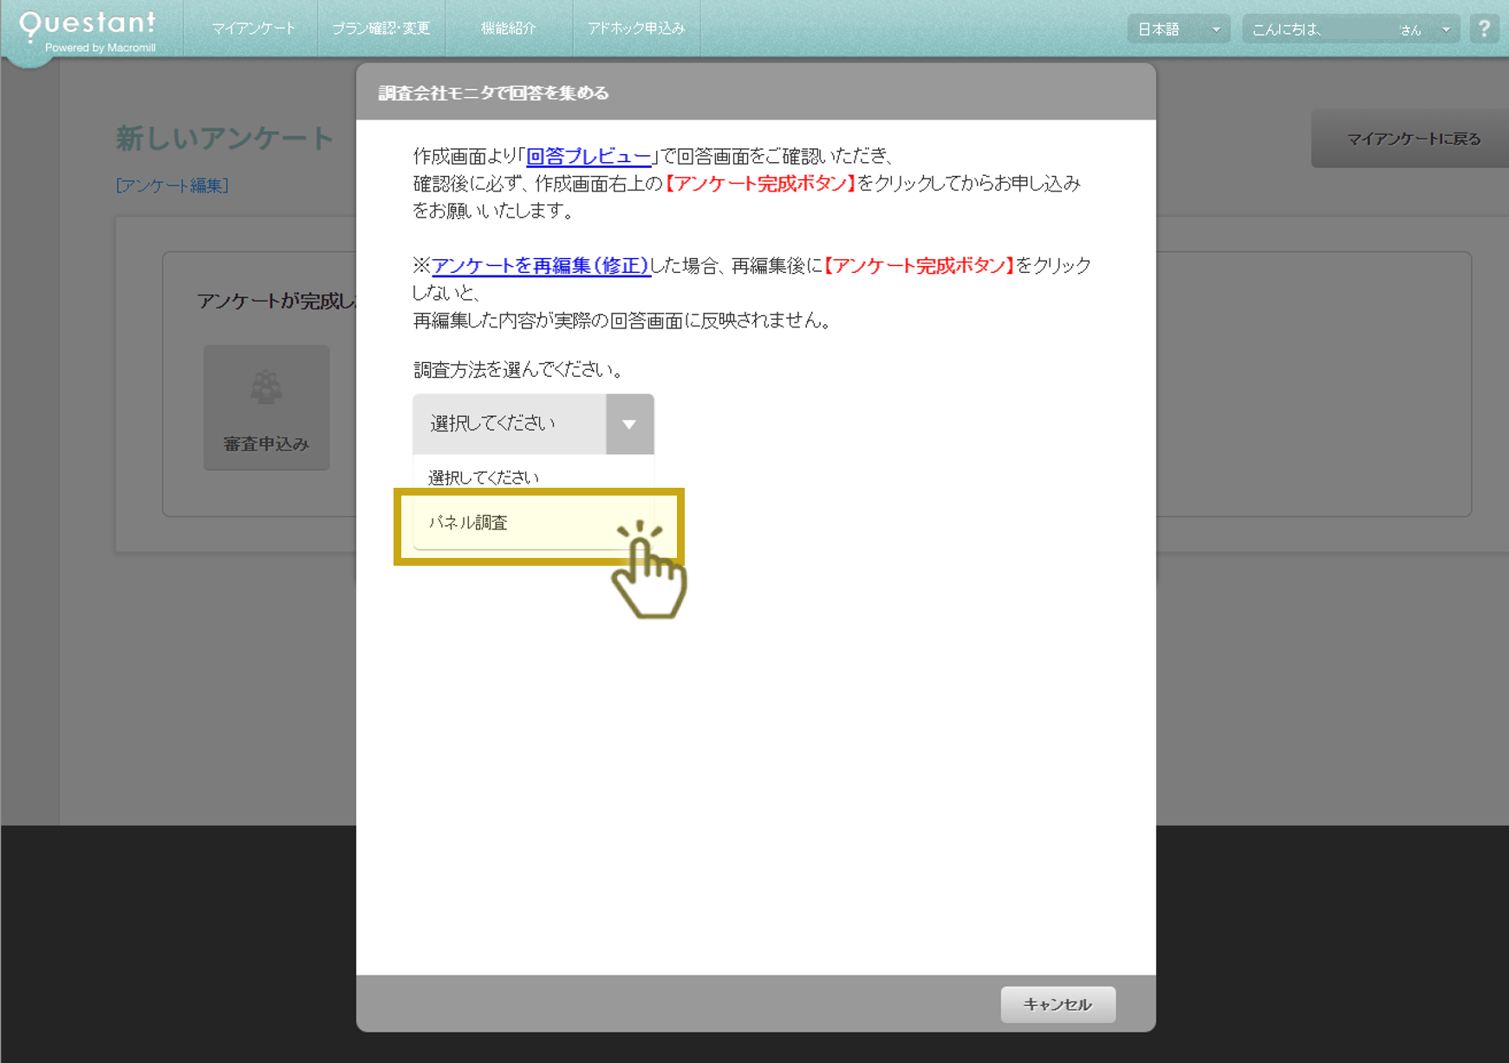
Task: Open the help with the ? icon
Action: tap(1484, 28)
